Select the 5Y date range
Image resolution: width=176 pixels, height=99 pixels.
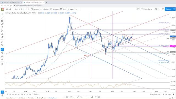pyautogui.click(x=28, y=94)
